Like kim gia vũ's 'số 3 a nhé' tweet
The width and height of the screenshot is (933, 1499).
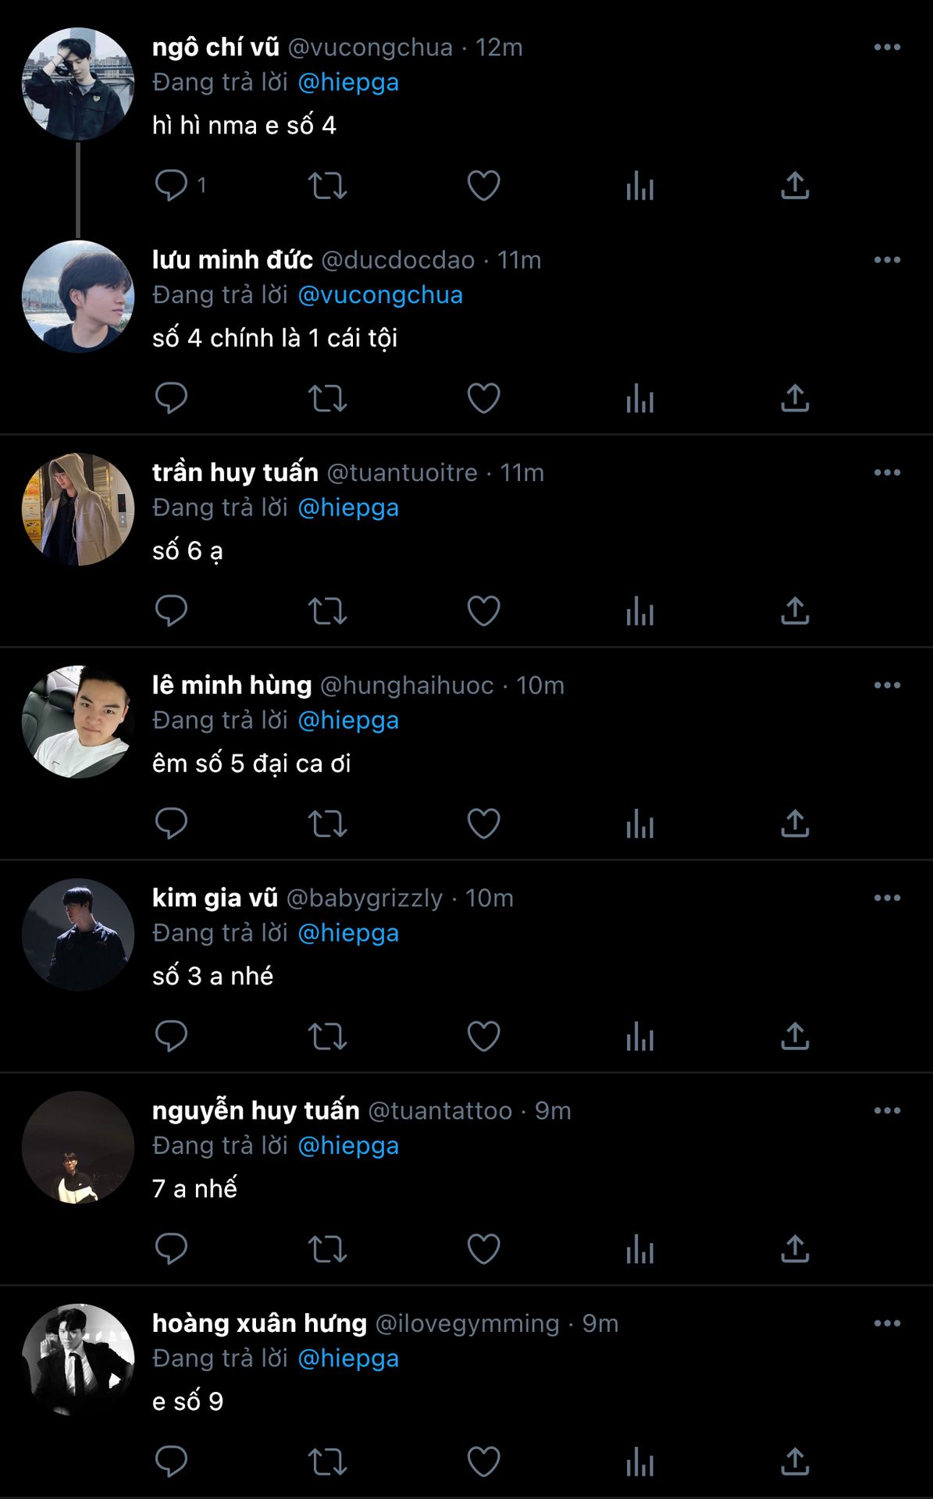click(x=483, y=1036)
